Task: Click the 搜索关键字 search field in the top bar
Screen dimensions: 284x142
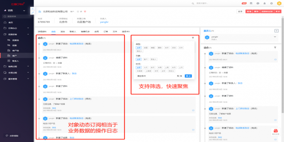Action: click(x=211, y=3)
